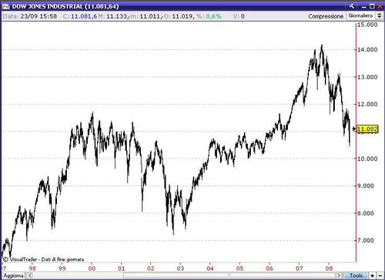This screenshot has width=385, height=280.
Task: Click the green 0,6% change value
Action: tap(213, 16)
